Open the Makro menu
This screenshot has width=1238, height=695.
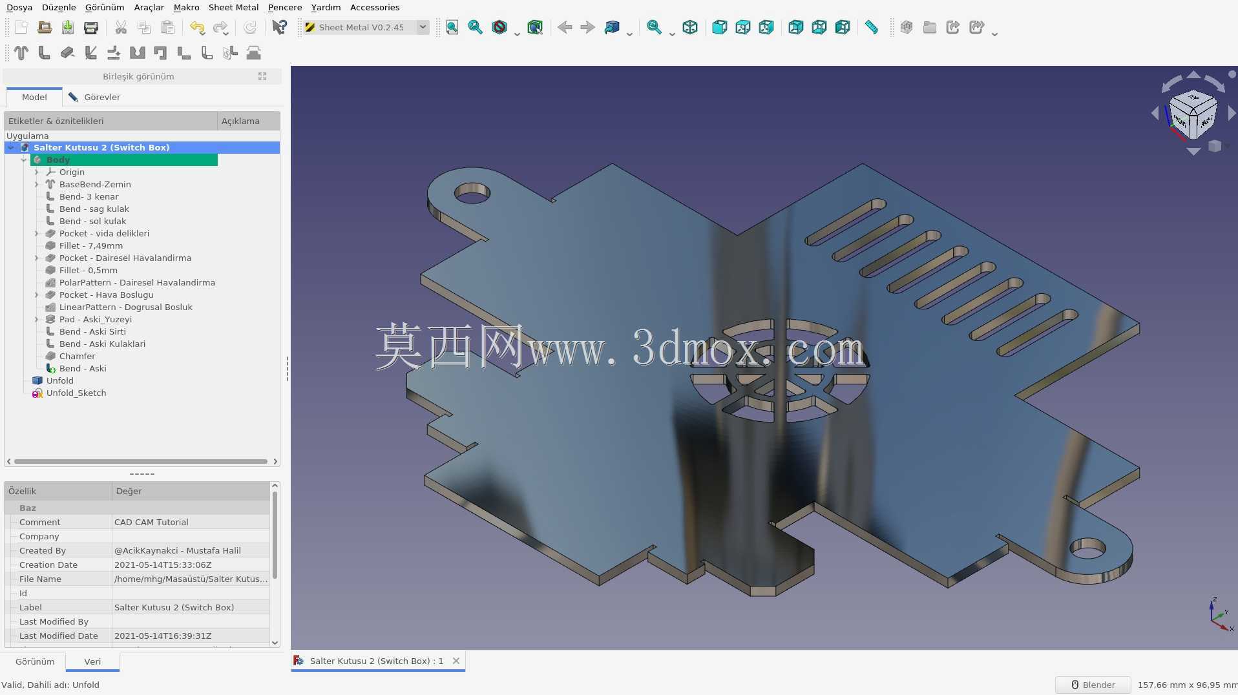pyautogui.click(x=186, y=7)
